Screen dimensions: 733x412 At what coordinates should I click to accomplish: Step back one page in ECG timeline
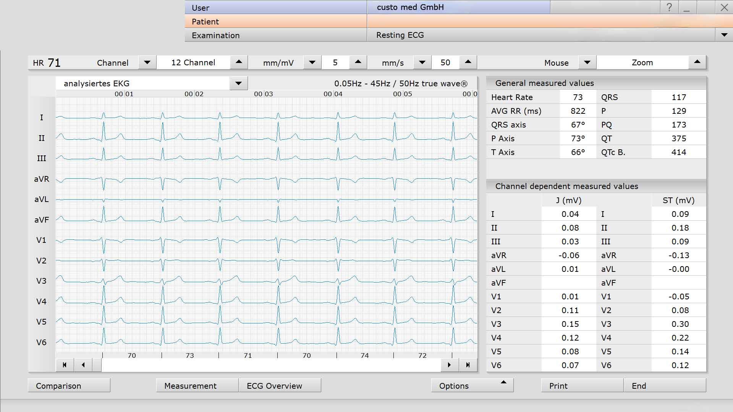click(x=83, y=365)
